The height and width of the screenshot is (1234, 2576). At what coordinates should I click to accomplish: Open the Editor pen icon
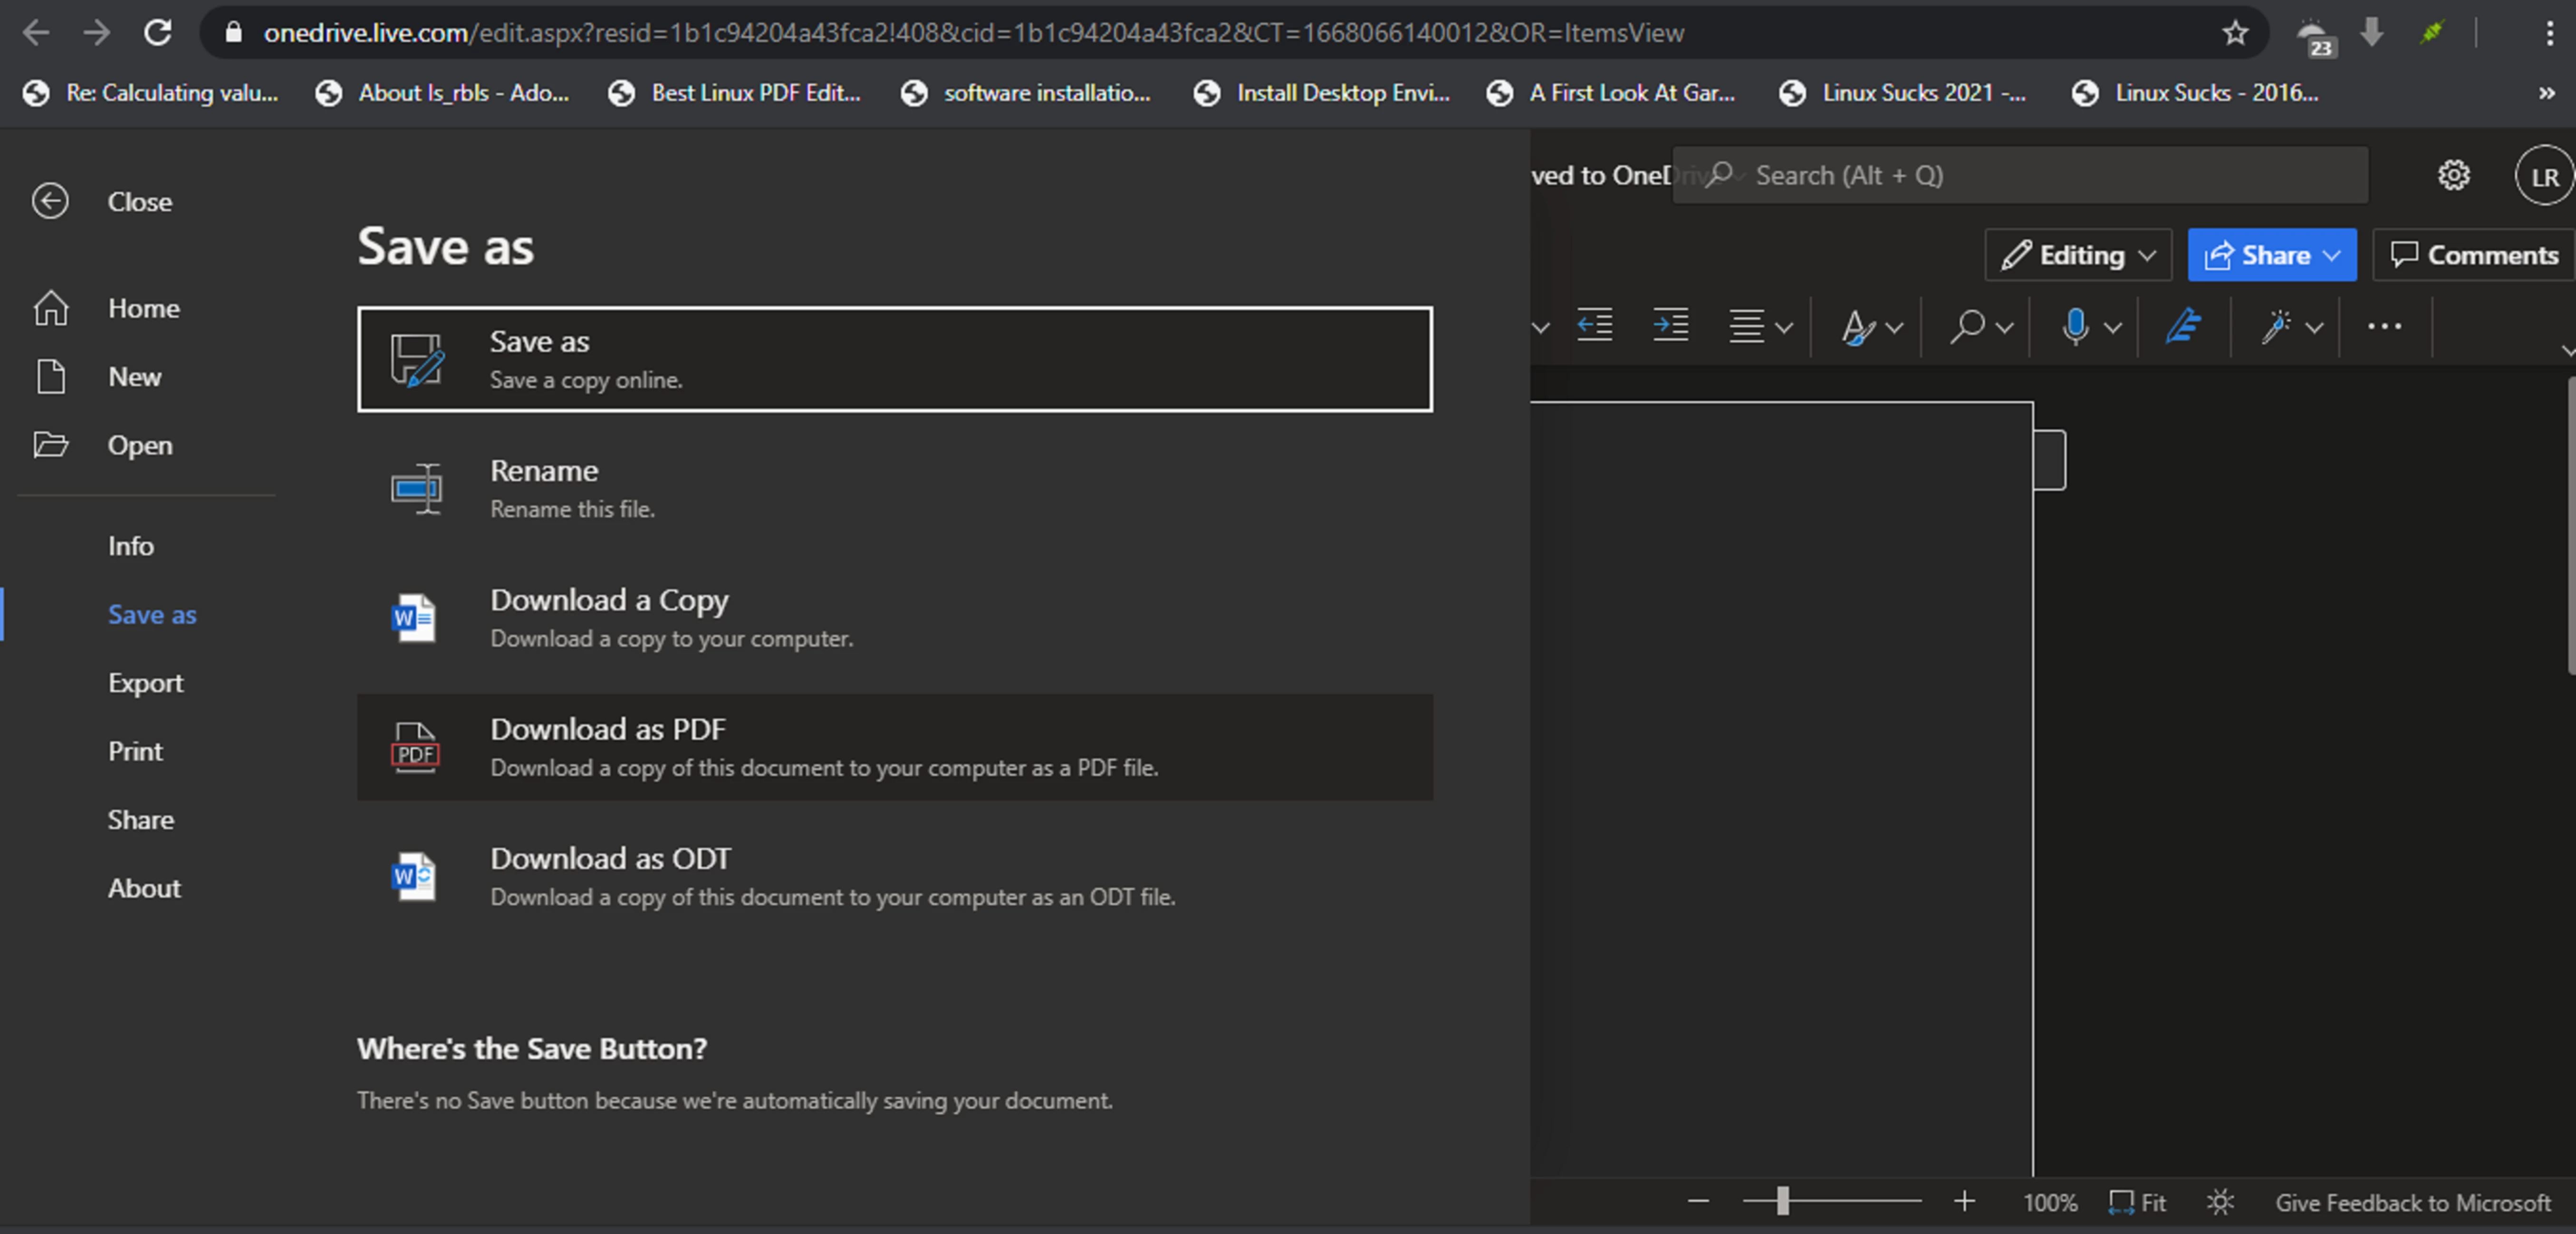pyautogui.click(x=2183, y=325)
